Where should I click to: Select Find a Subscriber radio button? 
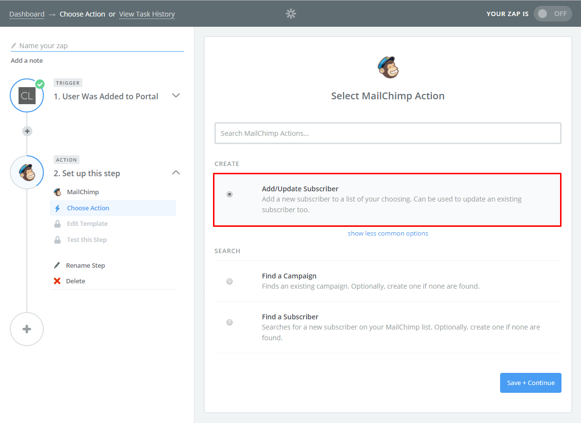coord(230,322)
